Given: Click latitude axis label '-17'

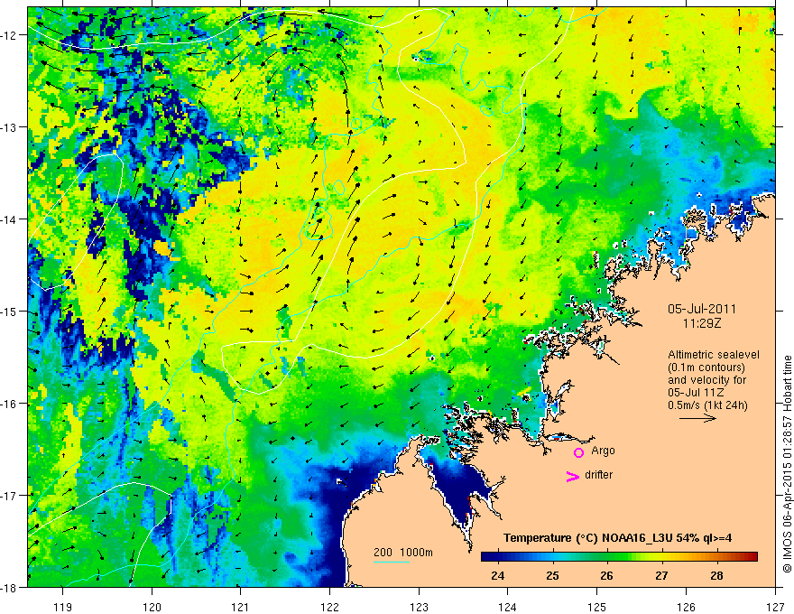Looking at the screenshot, I should [10, 496].
